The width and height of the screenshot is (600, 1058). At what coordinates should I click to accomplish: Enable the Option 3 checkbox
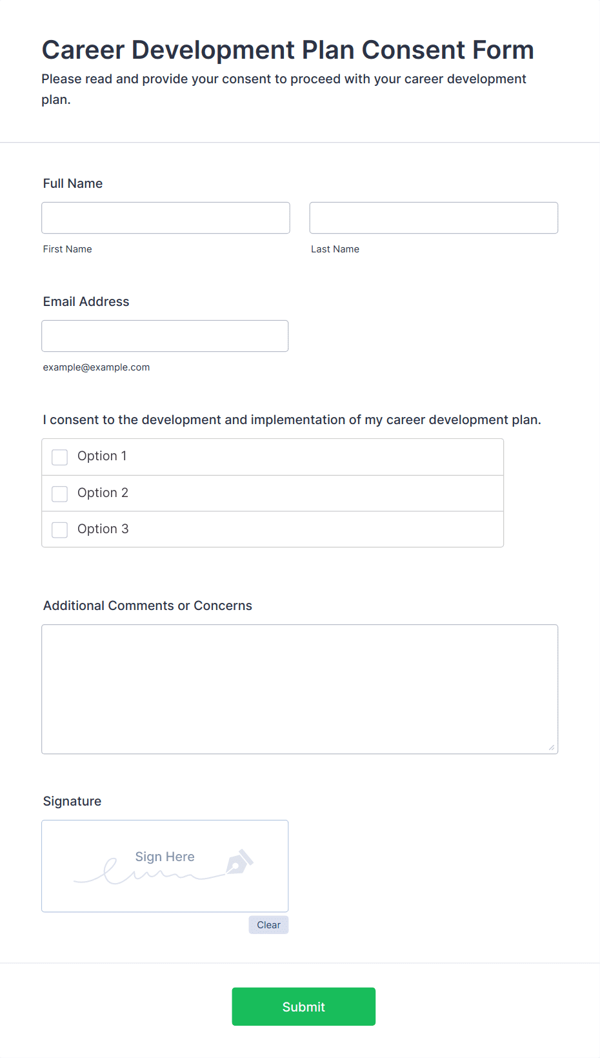click(59, 530)
